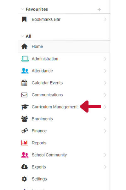Open the Bookmarks Bar entry
The image size is (126, 190).
64,19
